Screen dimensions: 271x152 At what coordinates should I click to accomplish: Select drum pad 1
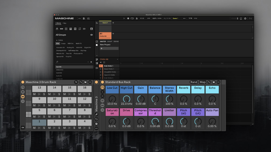click(39, 122)
